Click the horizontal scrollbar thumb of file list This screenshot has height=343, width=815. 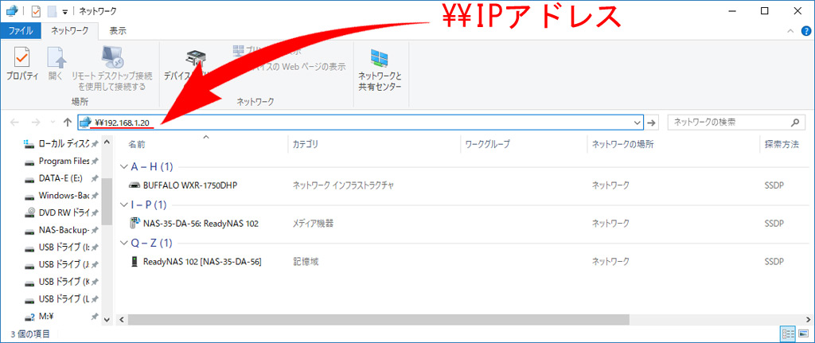378,319
